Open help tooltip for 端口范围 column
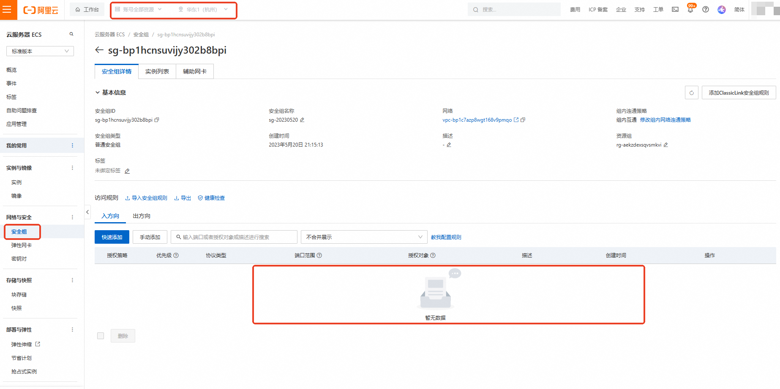The image size is (780, 389). (x=319, y=256)
